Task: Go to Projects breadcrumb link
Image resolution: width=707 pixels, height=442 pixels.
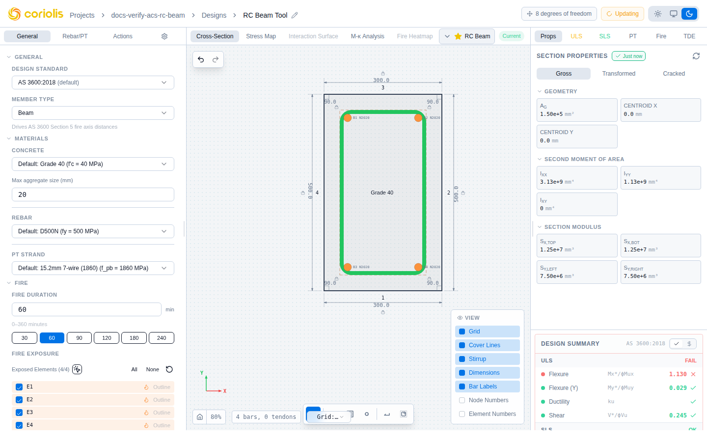Action: coord(82,15)
